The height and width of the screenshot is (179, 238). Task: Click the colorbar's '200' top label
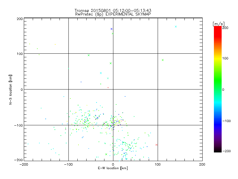click(225, 28)
